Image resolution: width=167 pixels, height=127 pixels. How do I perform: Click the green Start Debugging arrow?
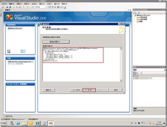[33, 7]
